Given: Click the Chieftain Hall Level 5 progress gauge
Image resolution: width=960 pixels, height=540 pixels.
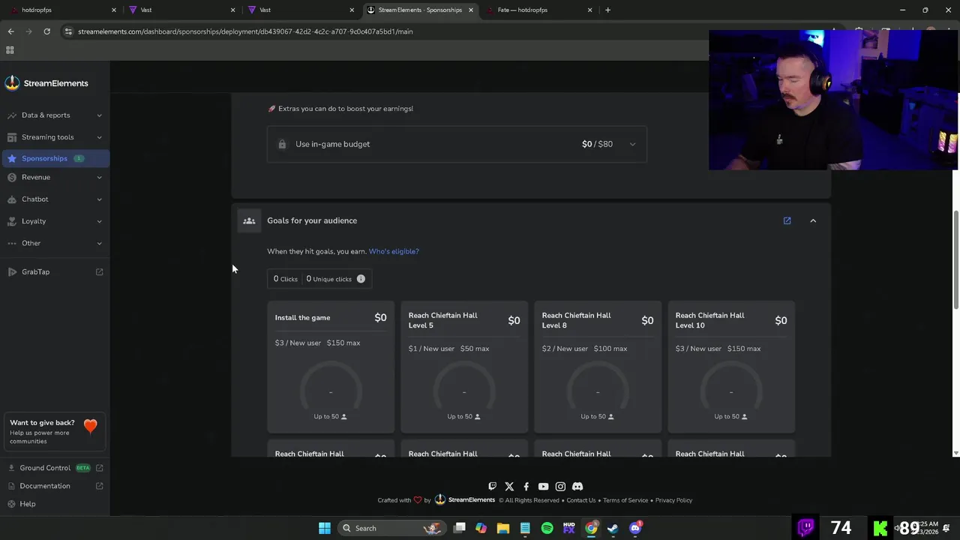Looking at the screenshot, I should [464, 388].
